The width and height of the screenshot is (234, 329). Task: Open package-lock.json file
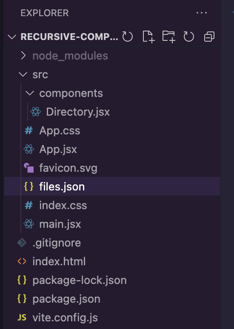pos(112,280)
